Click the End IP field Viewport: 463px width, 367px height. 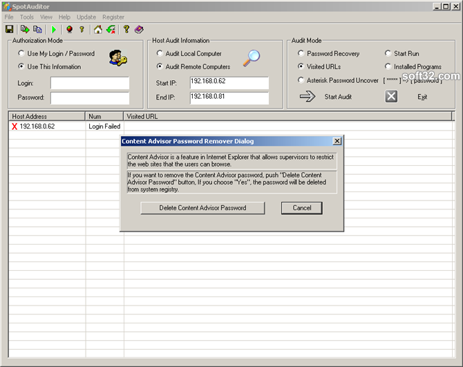click(229, 98)
